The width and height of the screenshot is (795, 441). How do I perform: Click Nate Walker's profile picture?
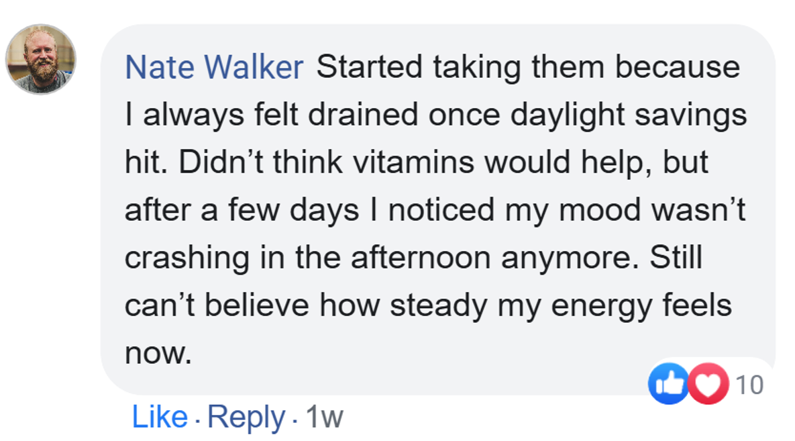(x=41, y=60)
